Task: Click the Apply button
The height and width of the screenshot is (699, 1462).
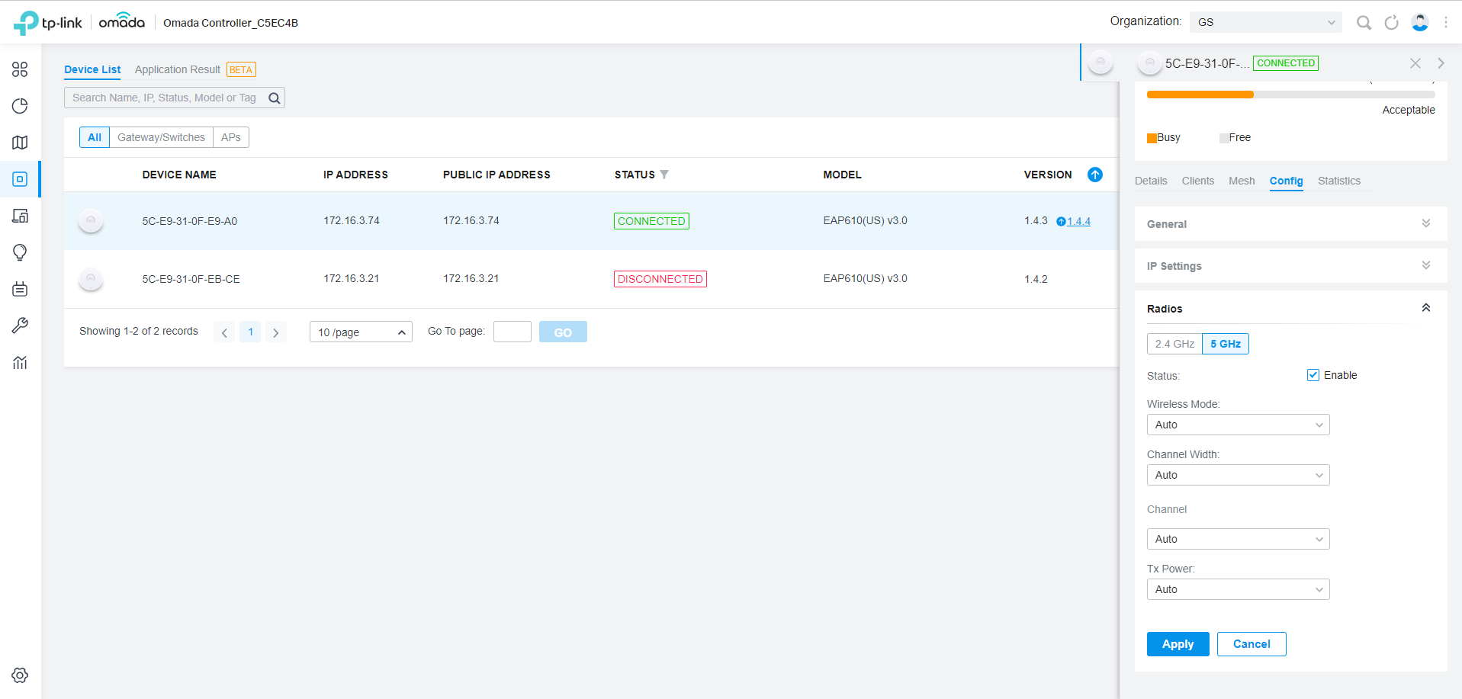Action: [1178, 644]
